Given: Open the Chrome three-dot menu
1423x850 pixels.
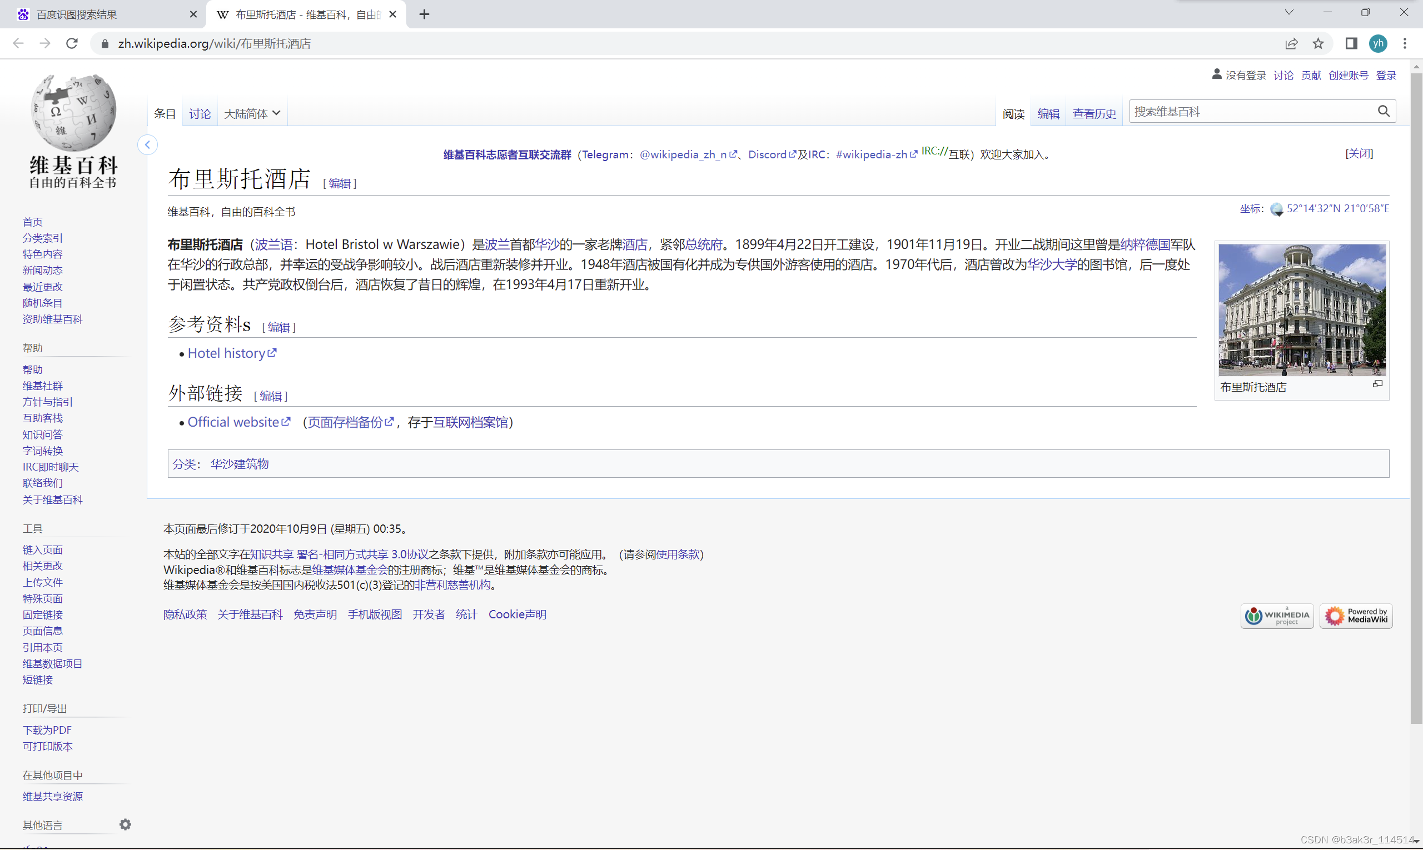Looking at the screenshot, I should point(1405,43).
